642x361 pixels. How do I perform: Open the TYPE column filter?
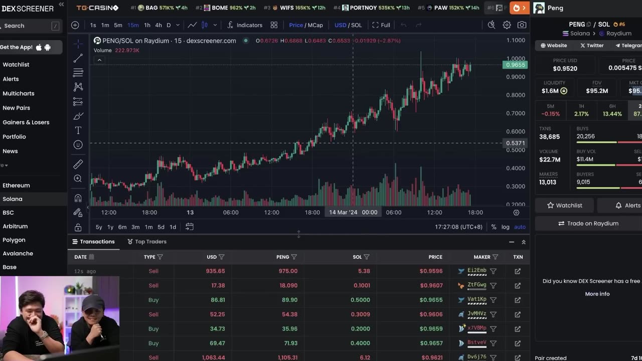pos(160,257)
